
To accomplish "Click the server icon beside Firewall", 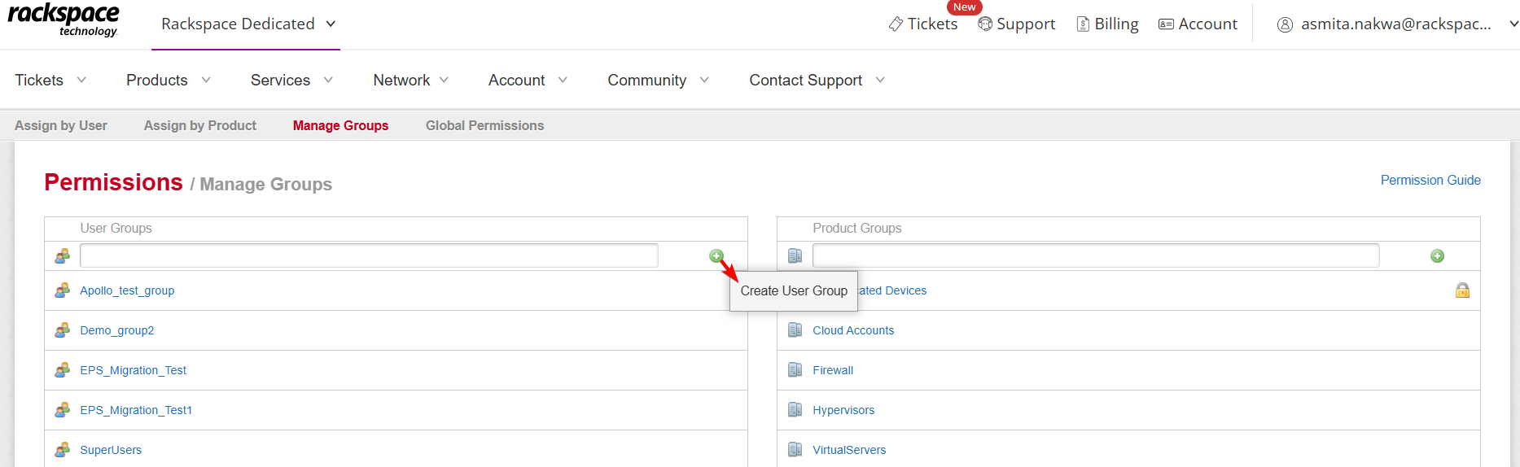I will tap(795, 370).
